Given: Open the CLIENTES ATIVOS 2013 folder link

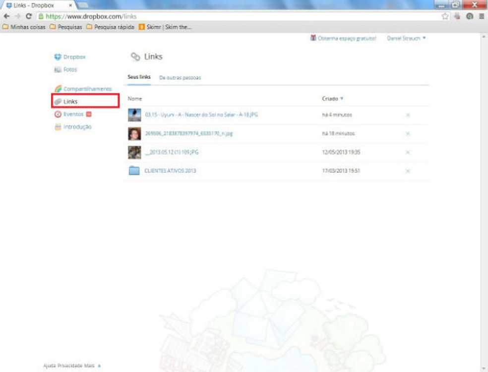Looking at the screenshot, I should point(170,171).
